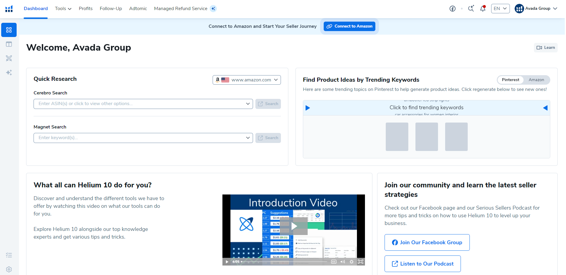The width and height of the screenshot is (566, 275).
Task: Open the Profits menu item
Action: pos(86,9)
